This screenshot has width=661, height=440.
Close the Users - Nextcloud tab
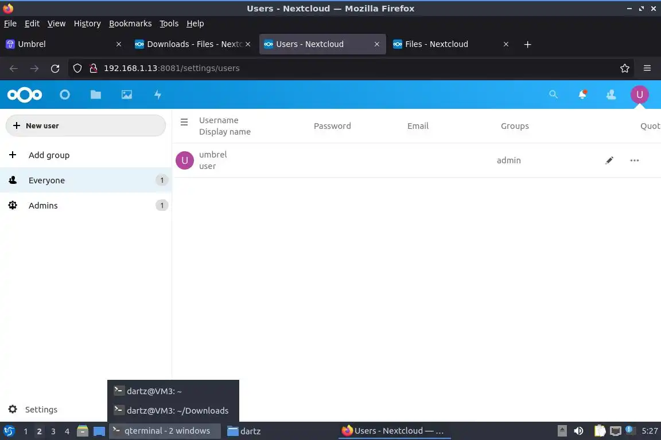click(377, 44)
